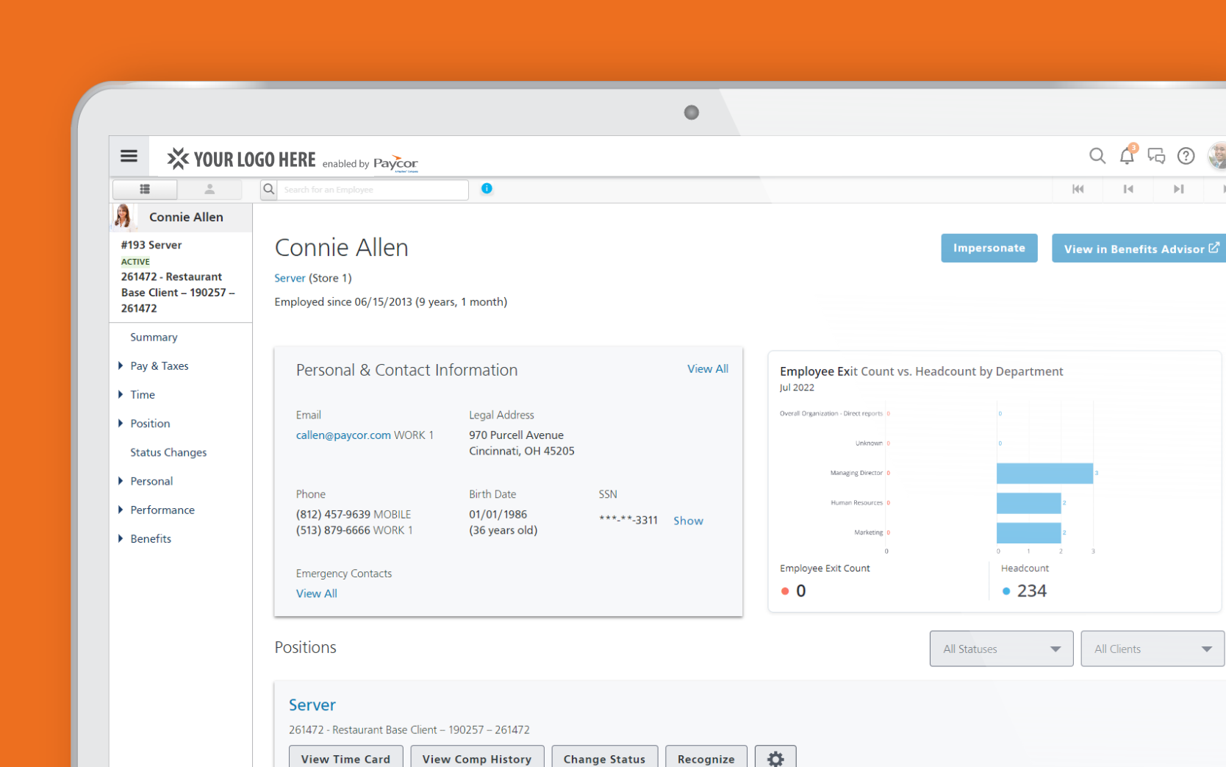Open the hamburger navigation menu
Viewport: 1226px width, 767px height.
129,156
